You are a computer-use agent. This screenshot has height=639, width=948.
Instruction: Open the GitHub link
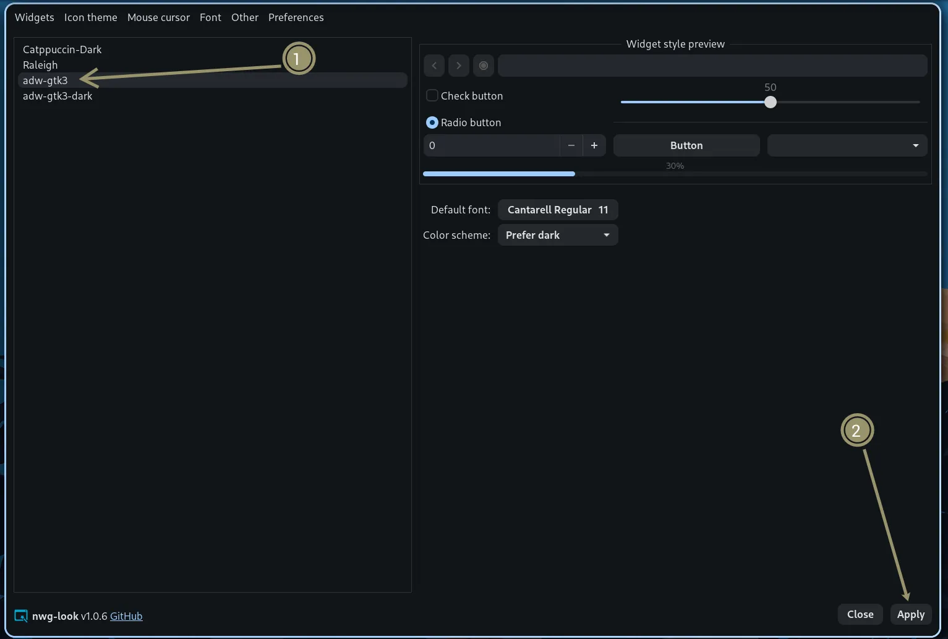pyautogui.click(x=126, y=616)
